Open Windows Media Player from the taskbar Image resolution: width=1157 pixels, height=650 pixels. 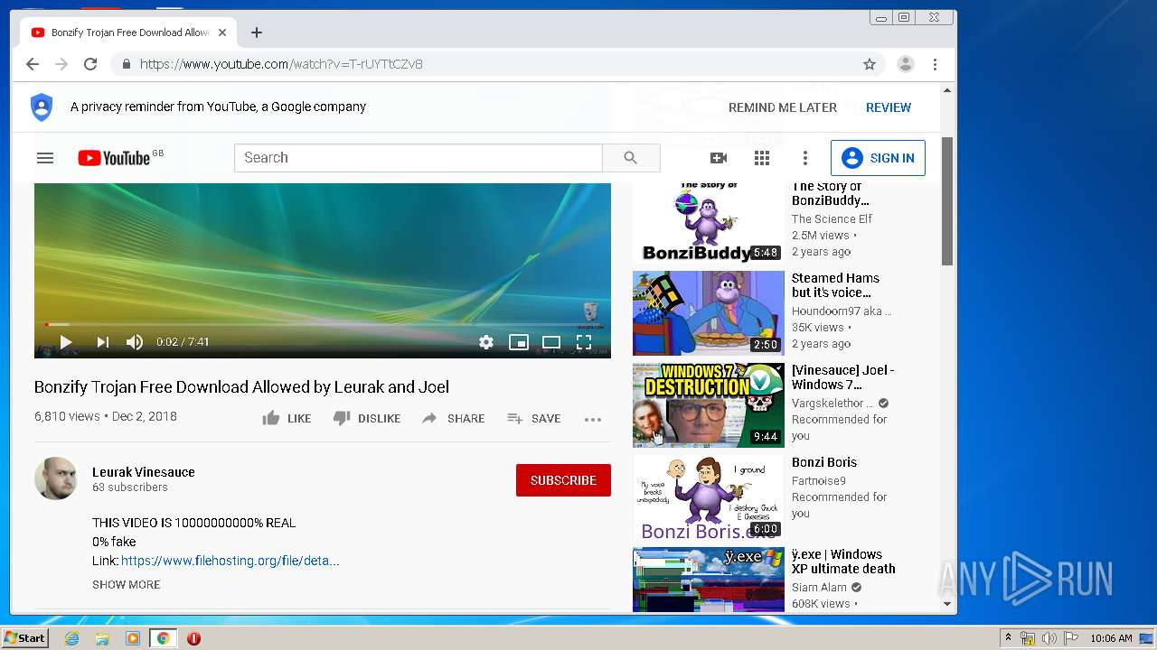133,638
